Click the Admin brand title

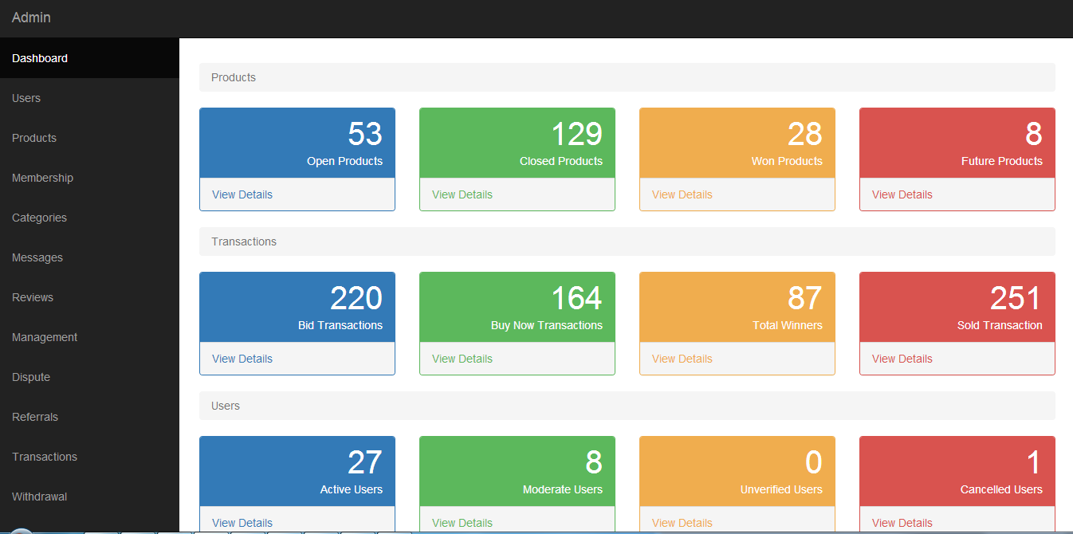(x=31, y=18)
